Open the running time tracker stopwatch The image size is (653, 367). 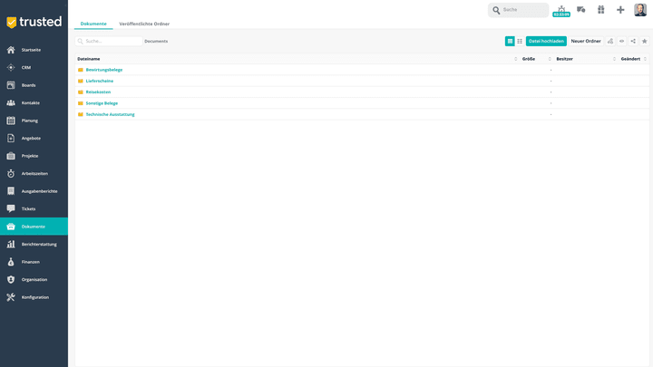click(560, 10)
